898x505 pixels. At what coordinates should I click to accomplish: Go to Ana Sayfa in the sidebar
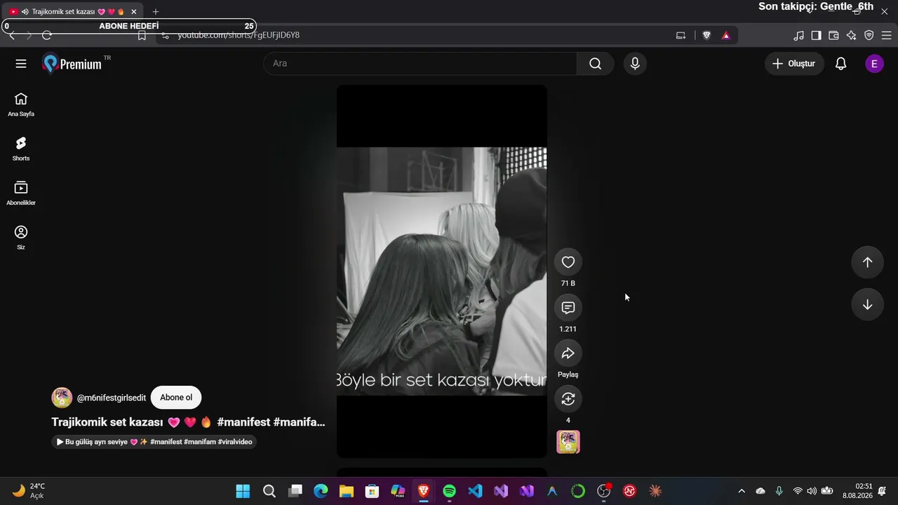point(21,105)
